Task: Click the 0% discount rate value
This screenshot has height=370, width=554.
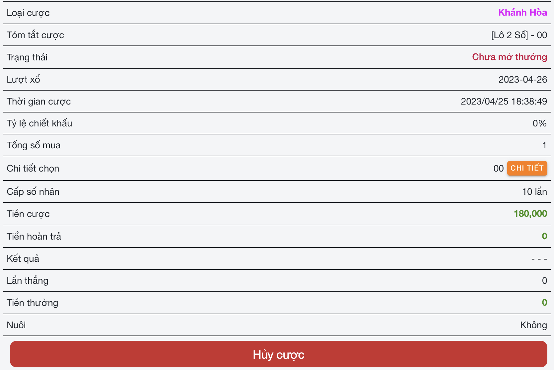Action: tap(539, 123)
